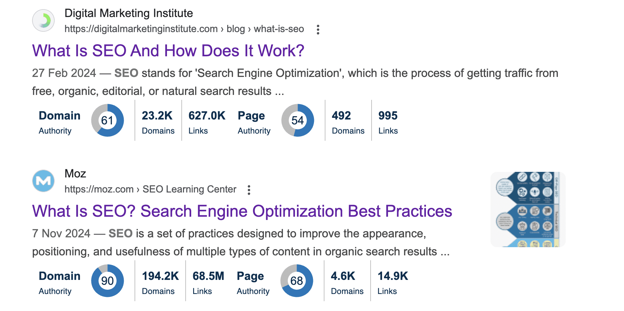
Task: Click the Page Authority 68 gauge for Moz
Action: pos(297,281)
